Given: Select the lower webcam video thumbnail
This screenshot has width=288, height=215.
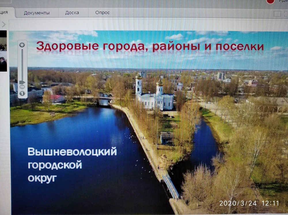Looking at the screenshot, I should click(x=3, y=61).
